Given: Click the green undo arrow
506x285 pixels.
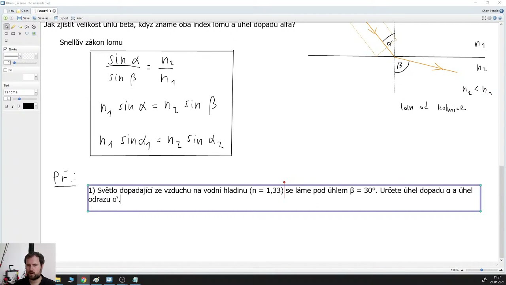Looking at the screenshot, I should pyautogui.click(x=6, y=18).
